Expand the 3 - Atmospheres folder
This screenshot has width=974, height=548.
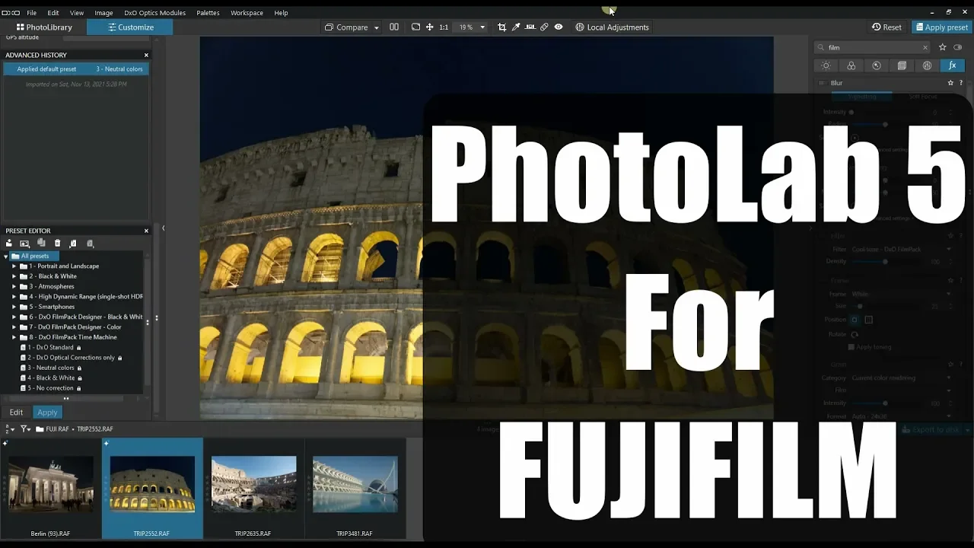[14, 286]
